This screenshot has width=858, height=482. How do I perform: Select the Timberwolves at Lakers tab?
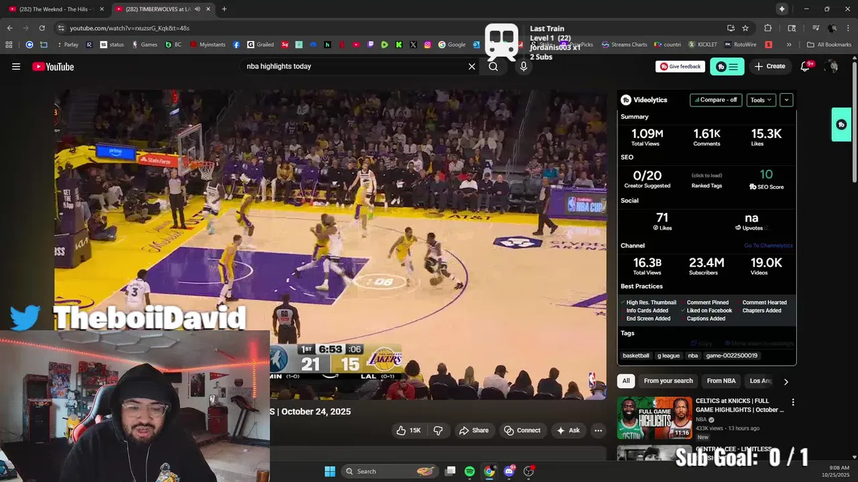click(163, 9)
